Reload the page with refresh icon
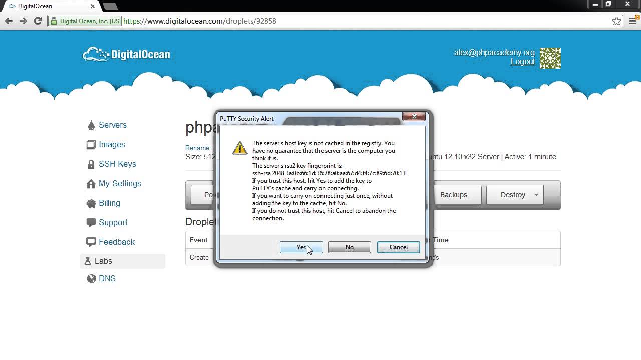 coord(38,21)
